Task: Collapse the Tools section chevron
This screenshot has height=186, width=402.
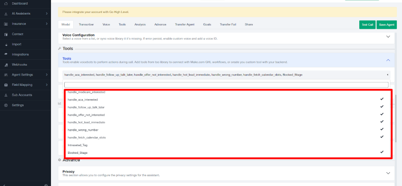Action: click(388, 60)
